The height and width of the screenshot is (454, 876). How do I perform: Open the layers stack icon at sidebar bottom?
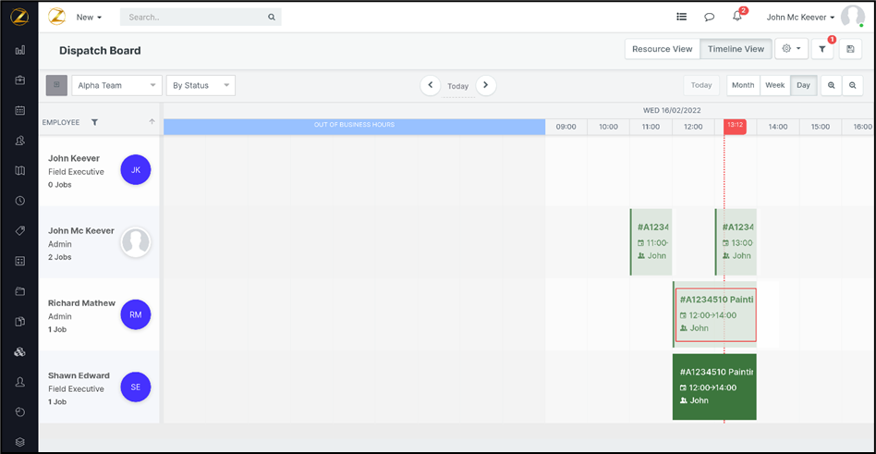pyautogui.click(x=20, y=442)
